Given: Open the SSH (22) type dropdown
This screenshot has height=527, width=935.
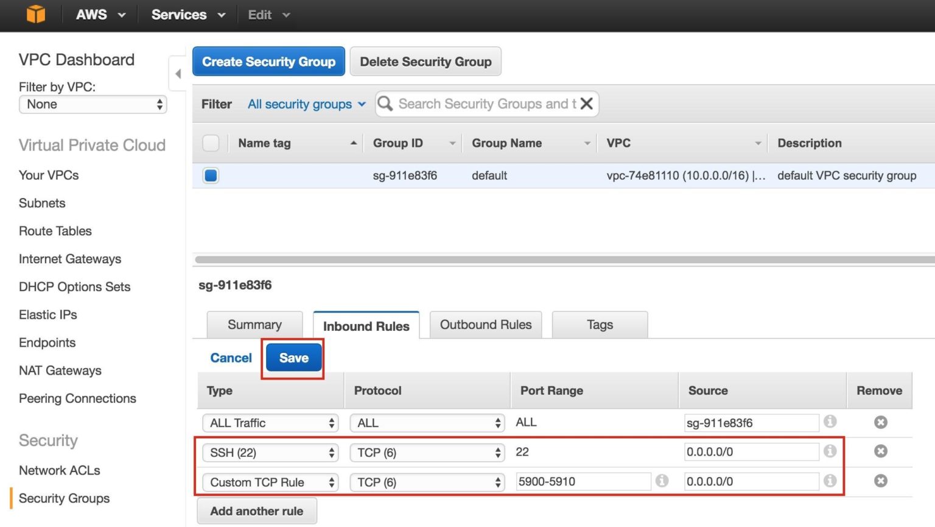Looking at the screenshot, I should [x=270, y=453].
